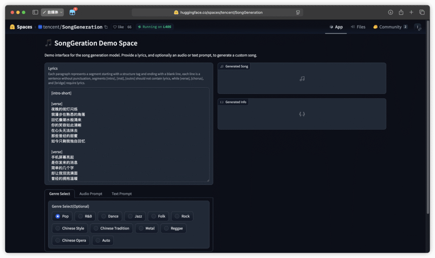Viewport: 435px width, 258px height.
Task: Switch to the Text Prompt tab
Action: (x=121, y=193)
